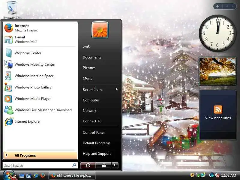Open Pictures folder

pyautogui.click(x=100, y=68)
